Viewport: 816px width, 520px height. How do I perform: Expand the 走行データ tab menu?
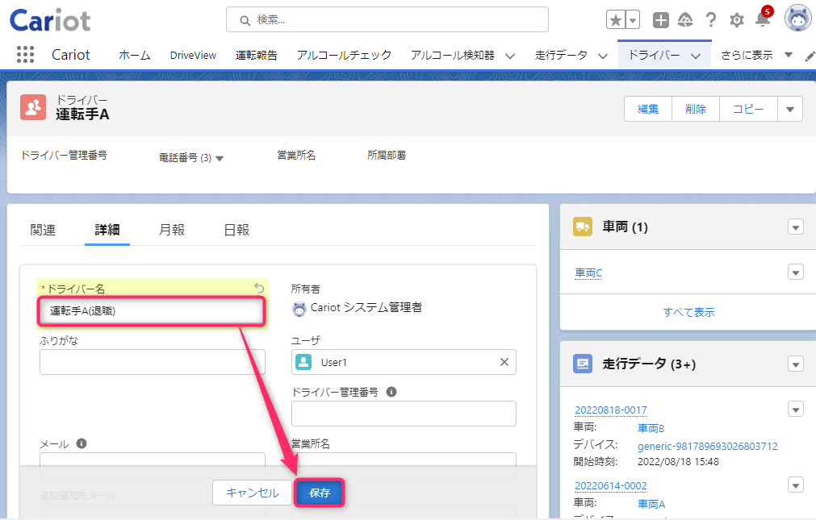603,56
